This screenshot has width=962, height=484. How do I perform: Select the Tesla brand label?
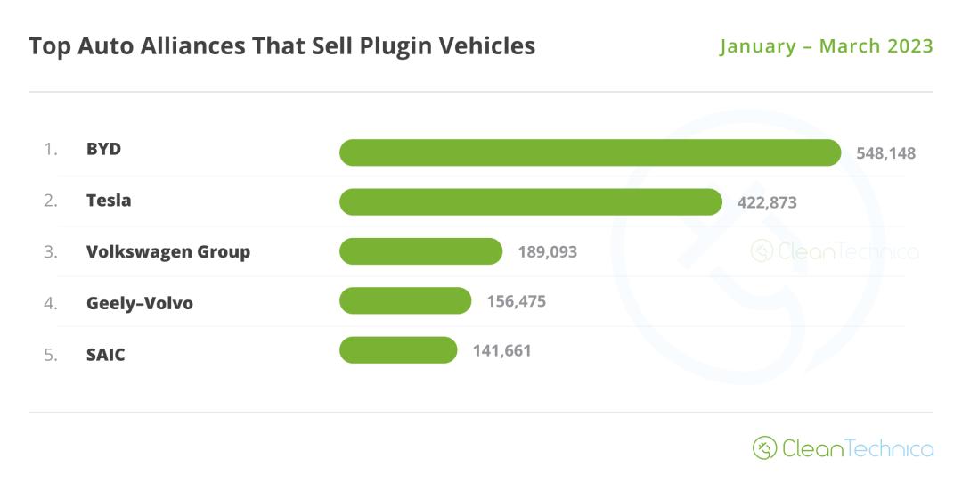pyautogui.click(x=109, y=201)
